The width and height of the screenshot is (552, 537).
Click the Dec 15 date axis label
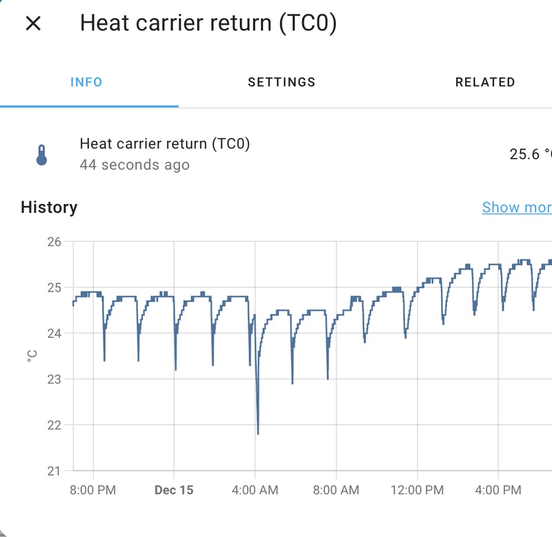tap(174, 490)
